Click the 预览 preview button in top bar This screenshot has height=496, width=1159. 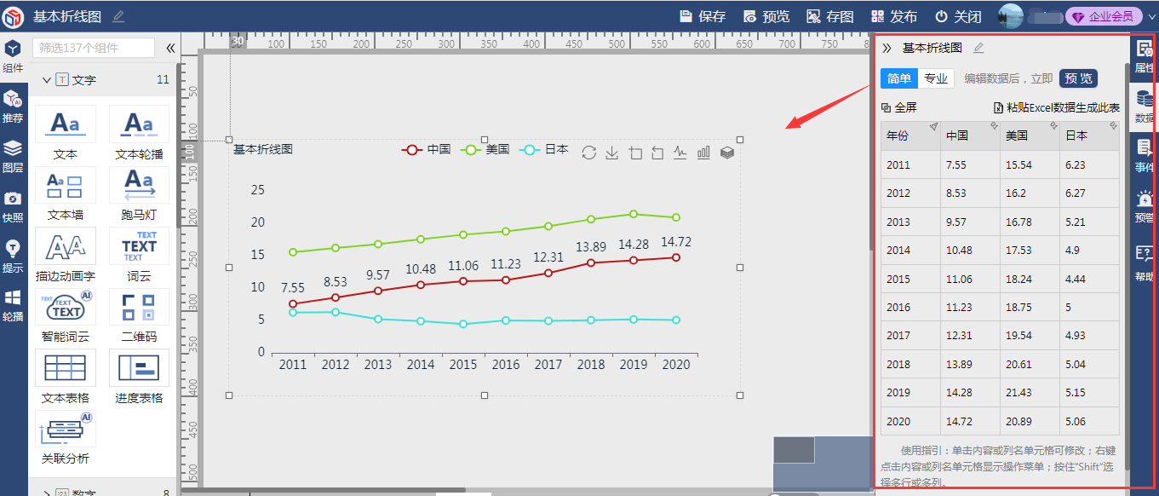(x=766, y=16)
